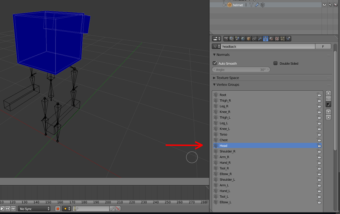Toggle helmet selectability cursor icon
340x214 pixels.
pos(330,5)
